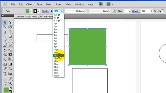The height and width of the screenshot is (93, 166).
Task: Select the Gradient tool
Action: click(x=10, y=64)
